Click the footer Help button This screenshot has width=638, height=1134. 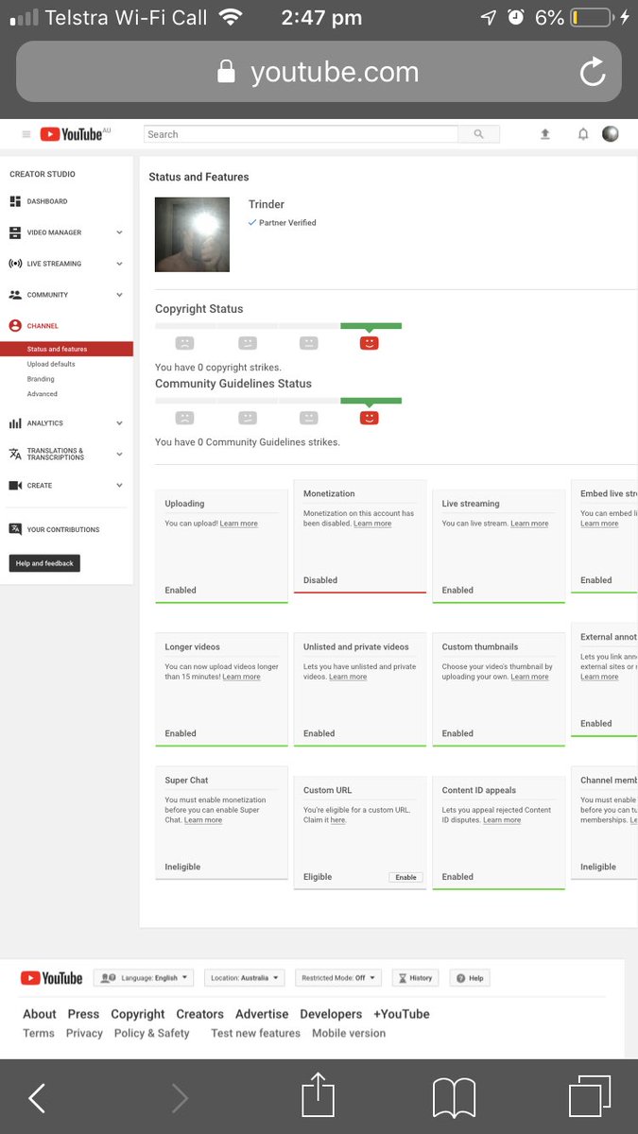pos(470,978)
